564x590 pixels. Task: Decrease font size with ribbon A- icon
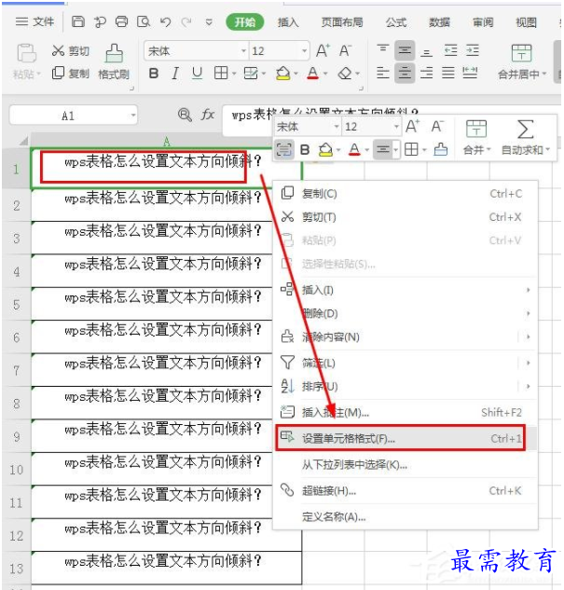[x=345, y=50]
